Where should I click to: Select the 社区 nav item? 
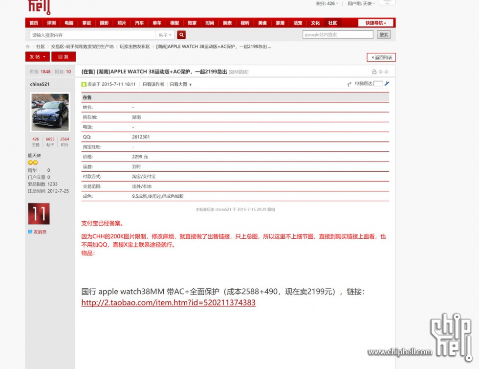[333, 23]
